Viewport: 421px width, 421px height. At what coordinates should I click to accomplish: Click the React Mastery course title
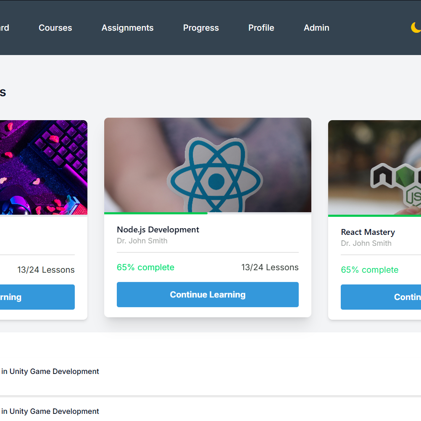(368, 232)
